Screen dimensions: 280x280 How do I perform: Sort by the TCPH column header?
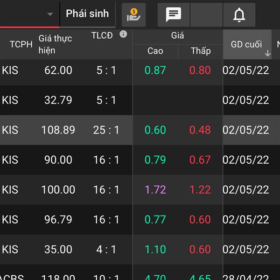tap(21, 44)
